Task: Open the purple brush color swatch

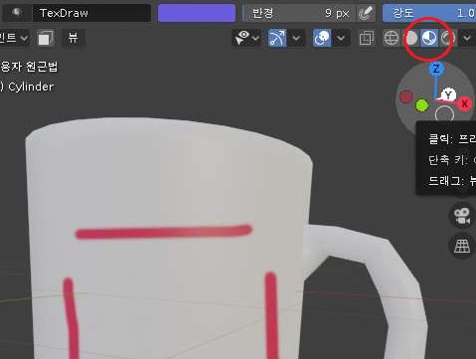Action: (x=197, y=13)
